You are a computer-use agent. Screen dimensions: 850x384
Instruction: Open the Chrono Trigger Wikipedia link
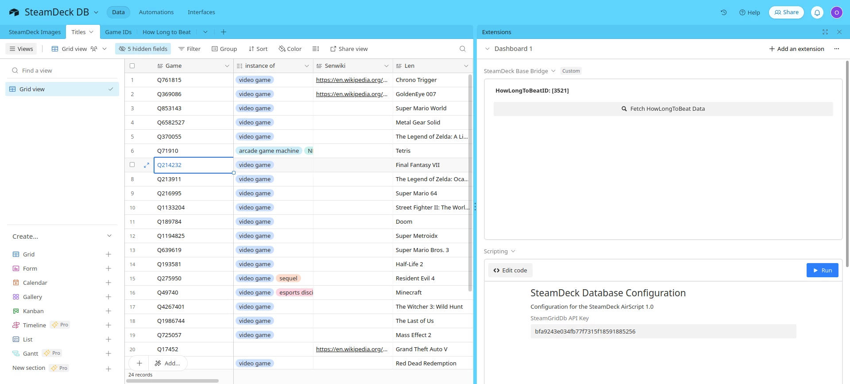[352, 80]
